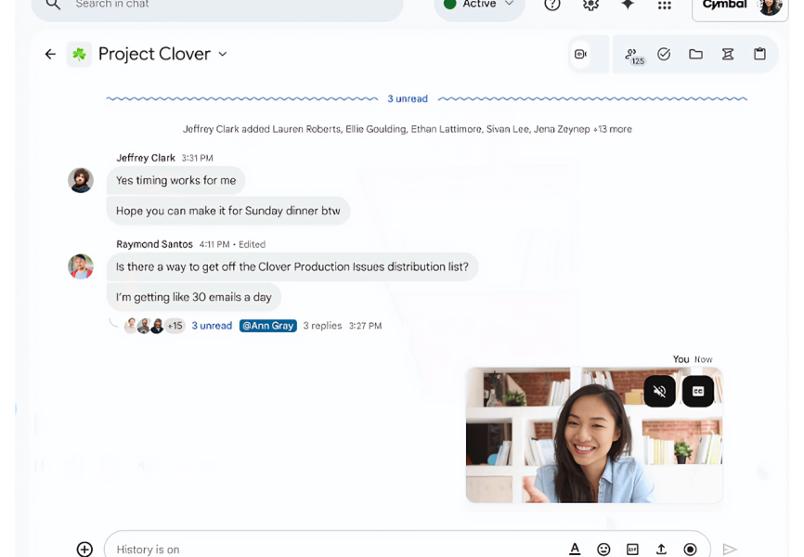Click the Edited label on Raymond's message
This screenshot has width=804, height=557.
pyautogui.click(x=252, y=244)
